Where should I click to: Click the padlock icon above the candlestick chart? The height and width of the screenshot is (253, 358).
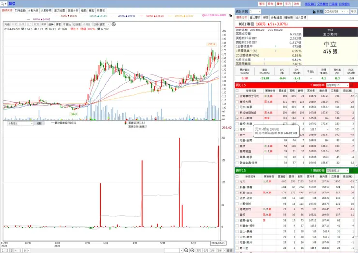pyautogui.click(x=230, y=15)
